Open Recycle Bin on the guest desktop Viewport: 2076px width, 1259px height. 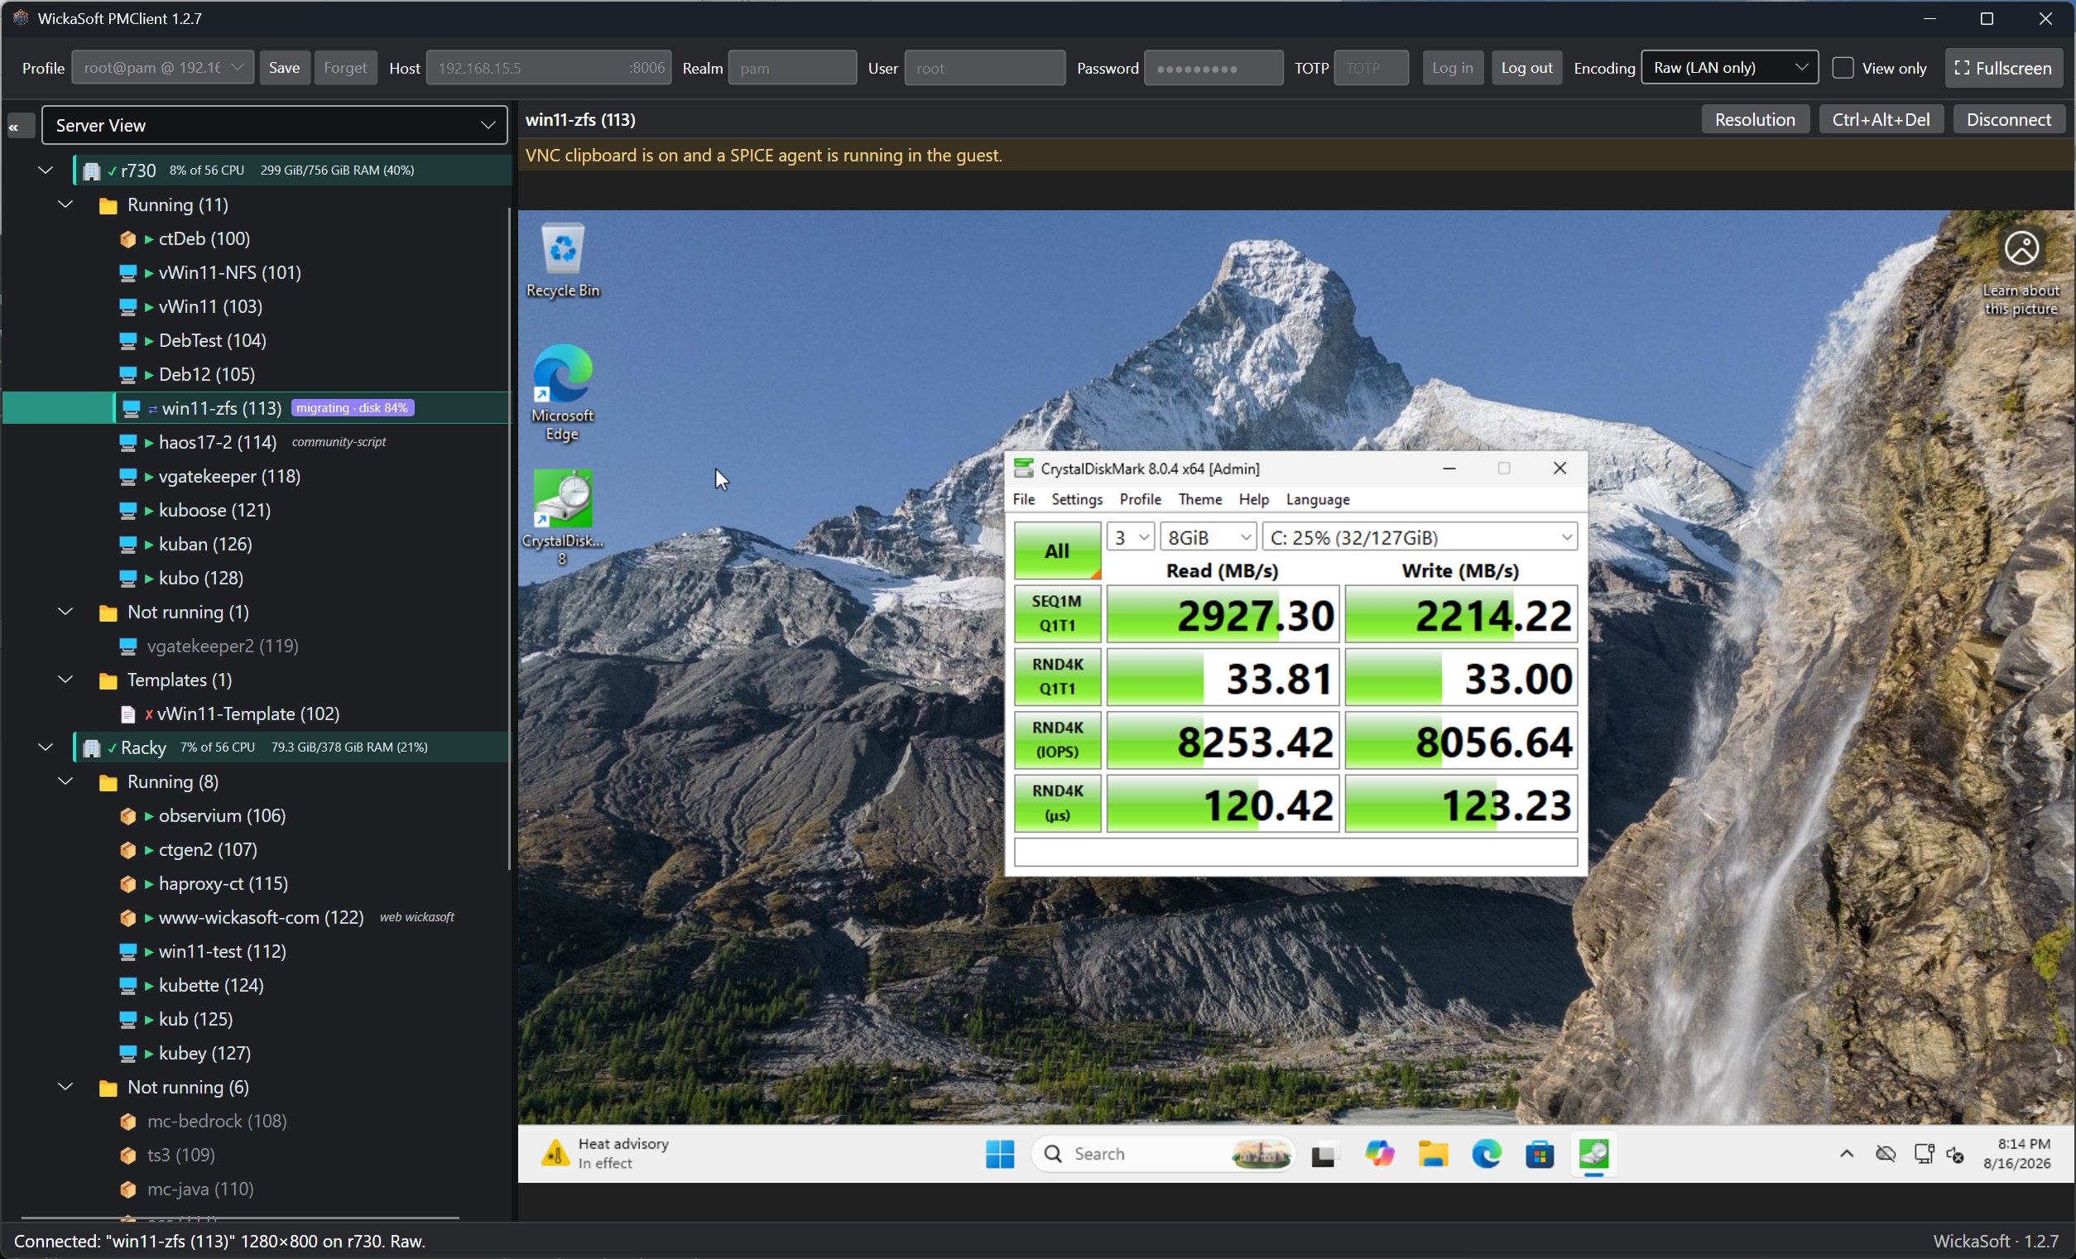[x=562, y=261]
